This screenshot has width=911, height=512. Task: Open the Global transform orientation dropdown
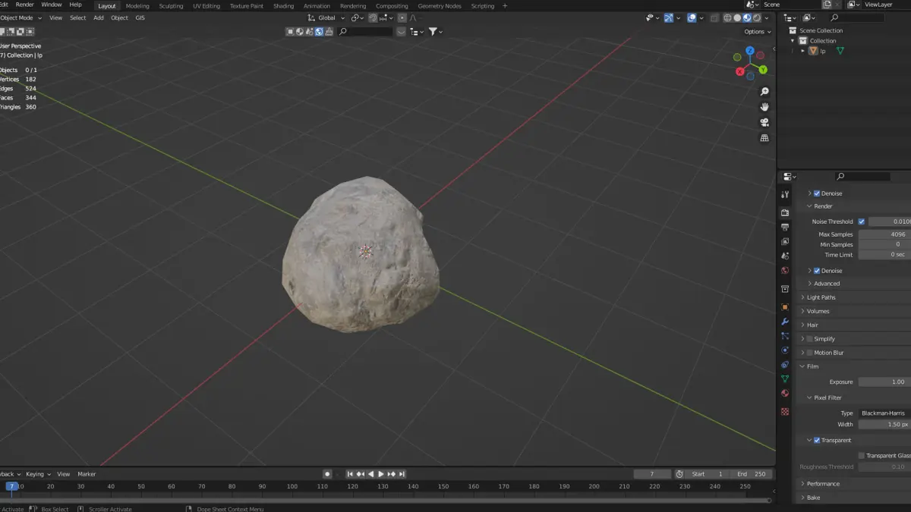pyautogui.click(x=326, y=18)
